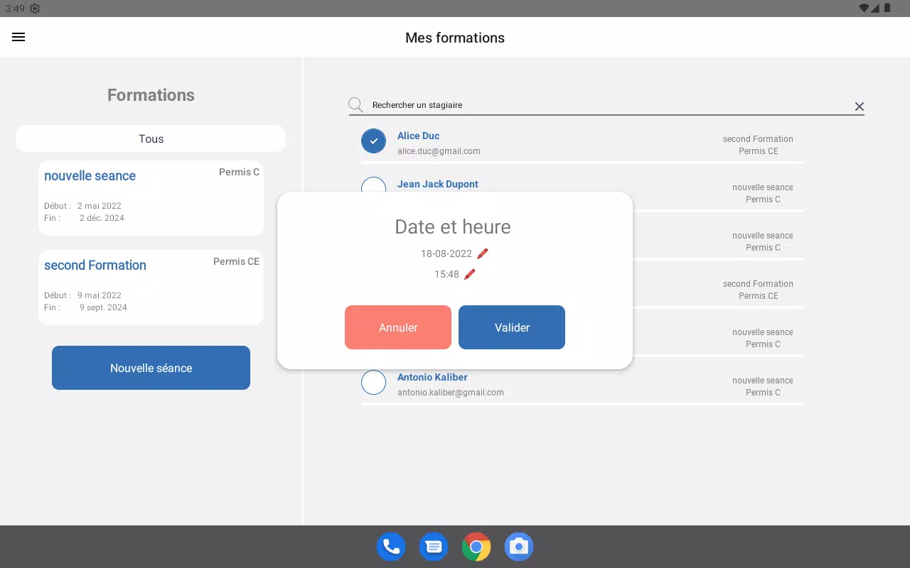
Task: Click the 9 sept. 2024 end date
Action: (x=103, y=307)
